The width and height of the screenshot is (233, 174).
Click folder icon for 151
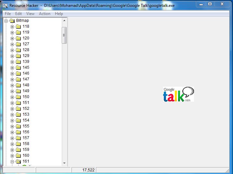pos(18,103)
